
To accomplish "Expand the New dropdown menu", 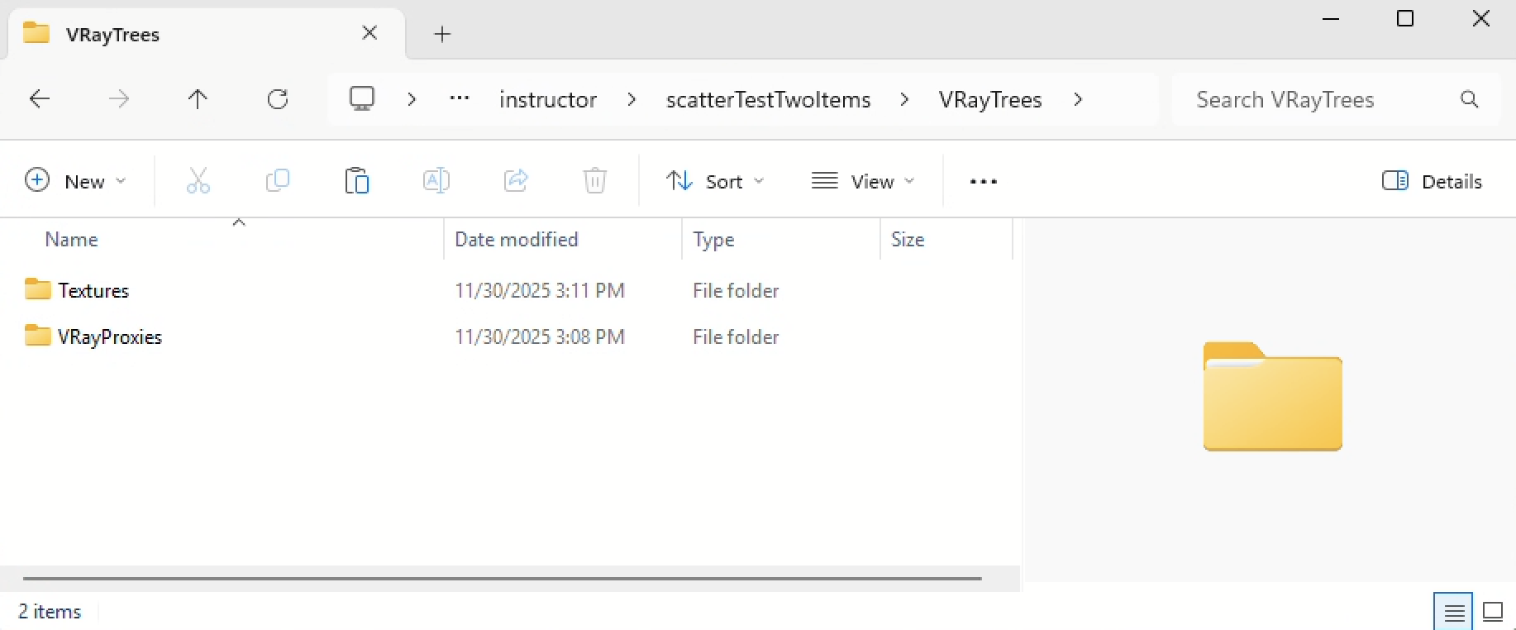I will (x=75, y=181).
